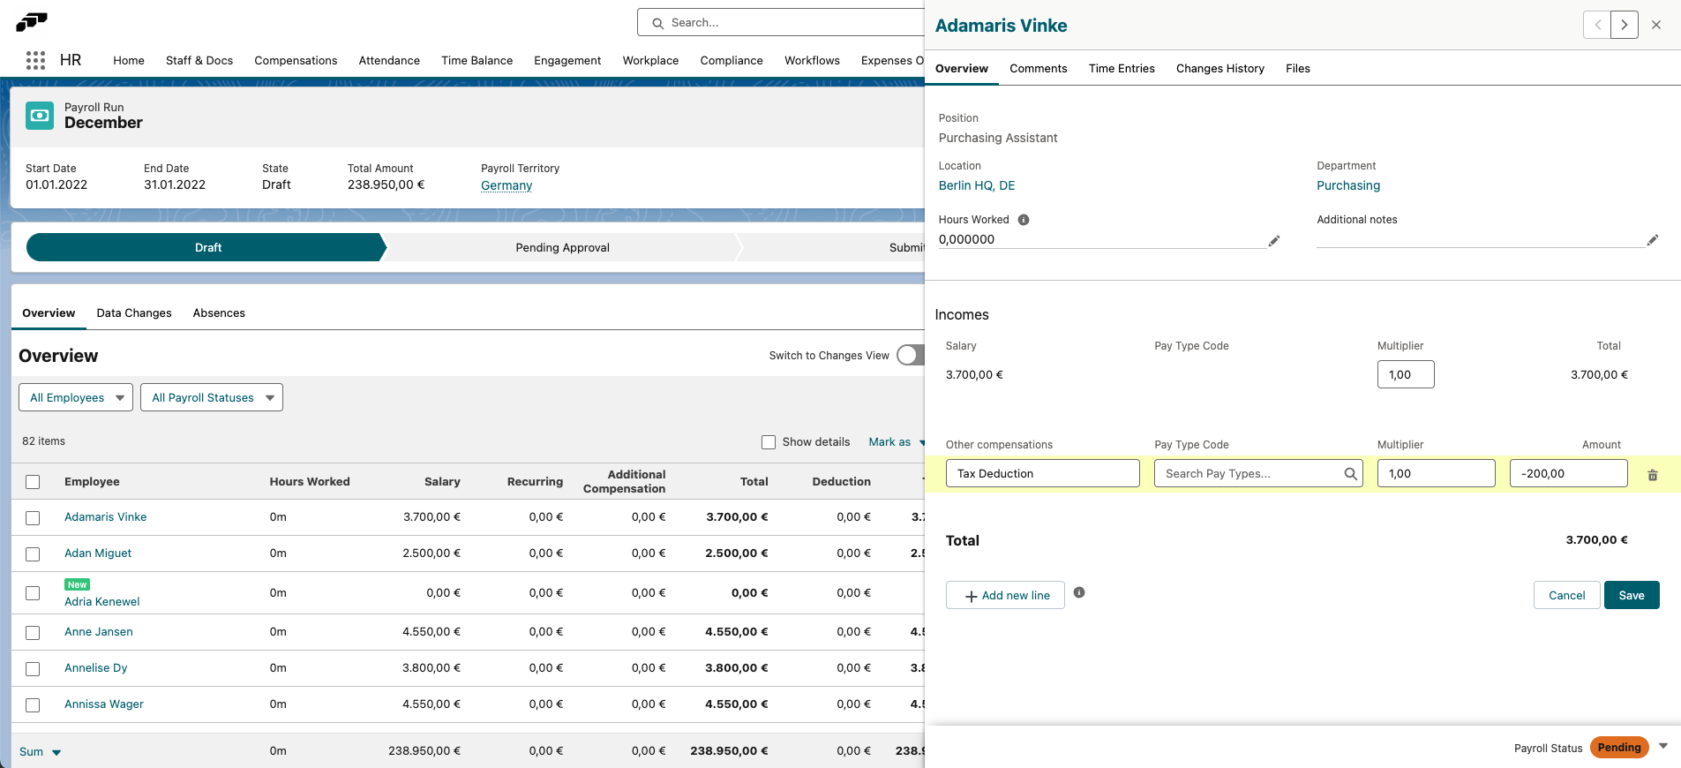Open the All Employees filter dropdown

(x=76, y=398)
